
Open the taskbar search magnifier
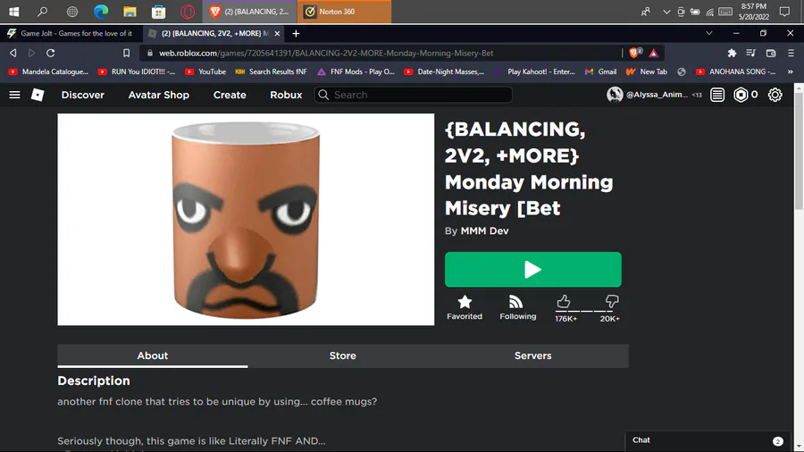click(43, 12)
